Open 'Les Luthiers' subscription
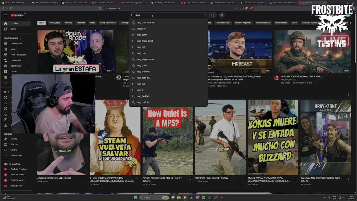 (x=17, y=60)
